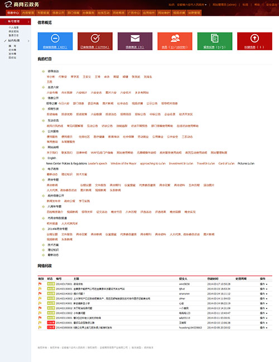
Task: Open 操作 dropdown for row 201403090006
Action: [264, 327]
